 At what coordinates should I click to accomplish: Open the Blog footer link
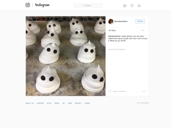pos(49,103)
